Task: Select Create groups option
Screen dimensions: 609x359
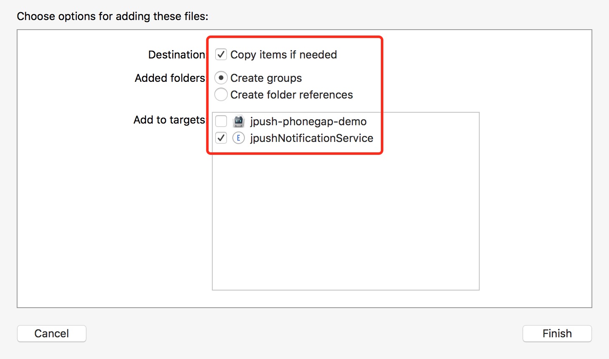Action: pyautogui.click(x=221, y=78)
